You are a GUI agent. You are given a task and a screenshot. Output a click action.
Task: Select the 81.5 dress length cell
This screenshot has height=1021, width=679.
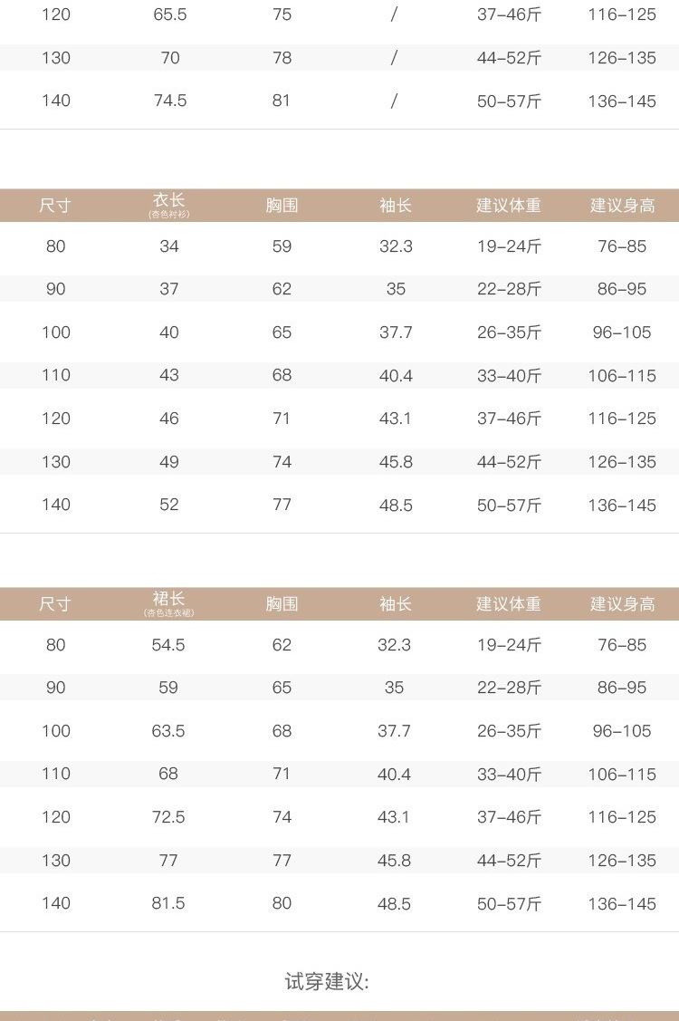coord(168,903)
